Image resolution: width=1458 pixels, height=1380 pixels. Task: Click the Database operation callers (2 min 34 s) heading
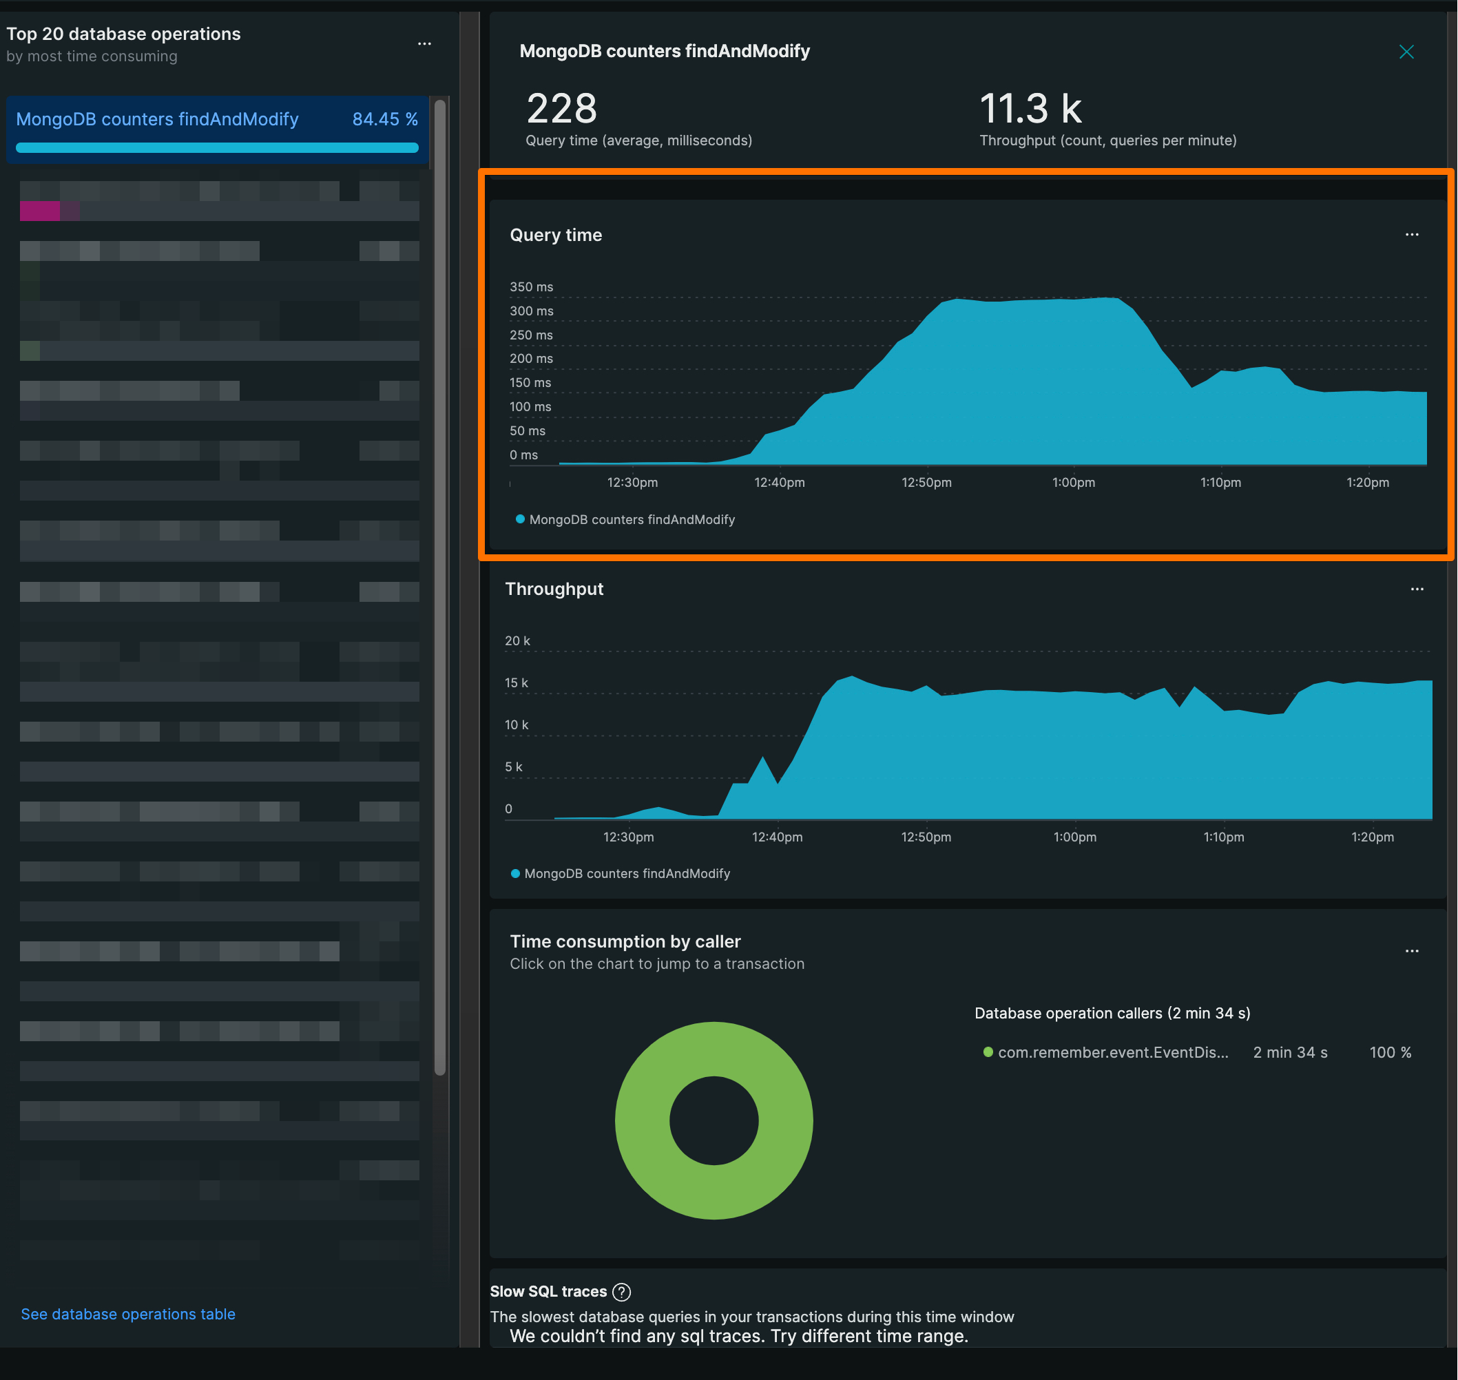(1112, 1013)
